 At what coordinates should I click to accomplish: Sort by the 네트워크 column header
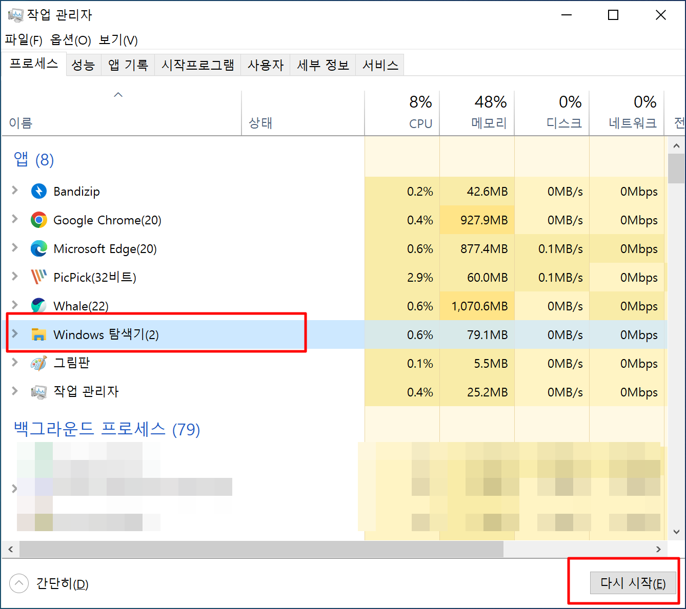pyautogui.click(x=627, y=114)
